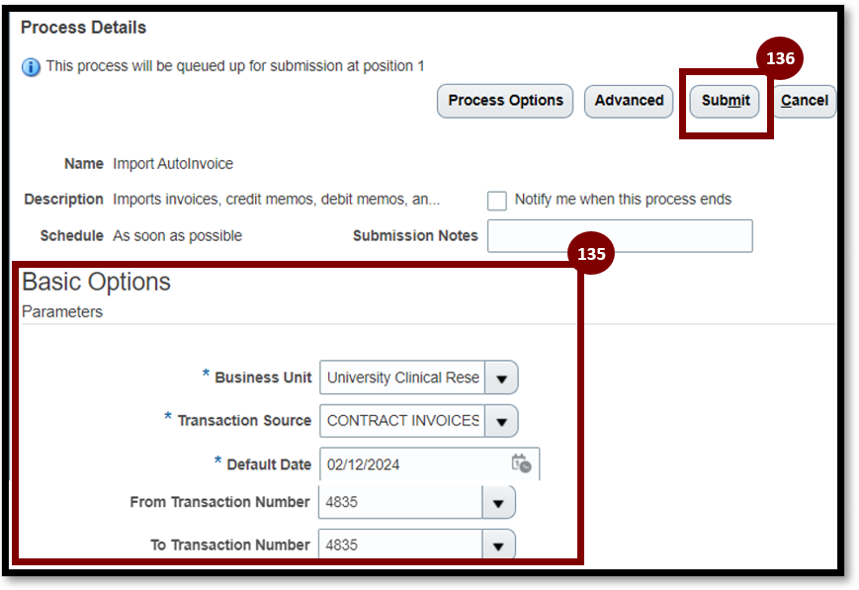This screenshot has height=590, width=859.
Task: Click the truncated Description text
Action: (x=277, y=200)
